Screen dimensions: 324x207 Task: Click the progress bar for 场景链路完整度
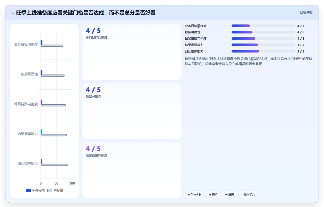263,39
